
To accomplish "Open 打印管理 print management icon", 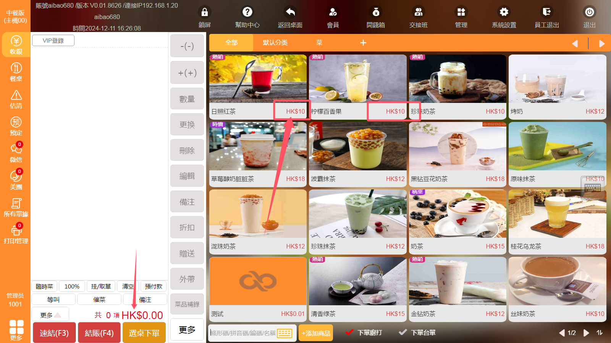I will 16,234.
